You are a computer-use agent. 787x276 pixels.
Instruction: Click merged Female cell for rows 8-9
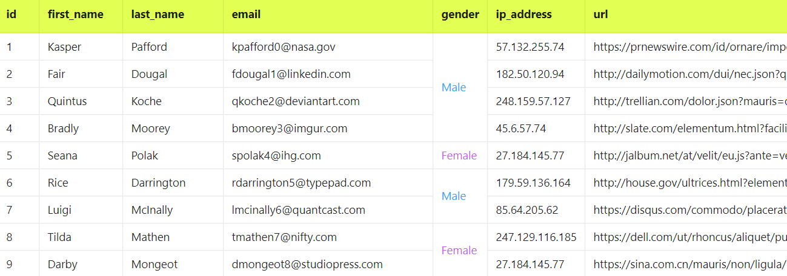click(x=460, y=250)
